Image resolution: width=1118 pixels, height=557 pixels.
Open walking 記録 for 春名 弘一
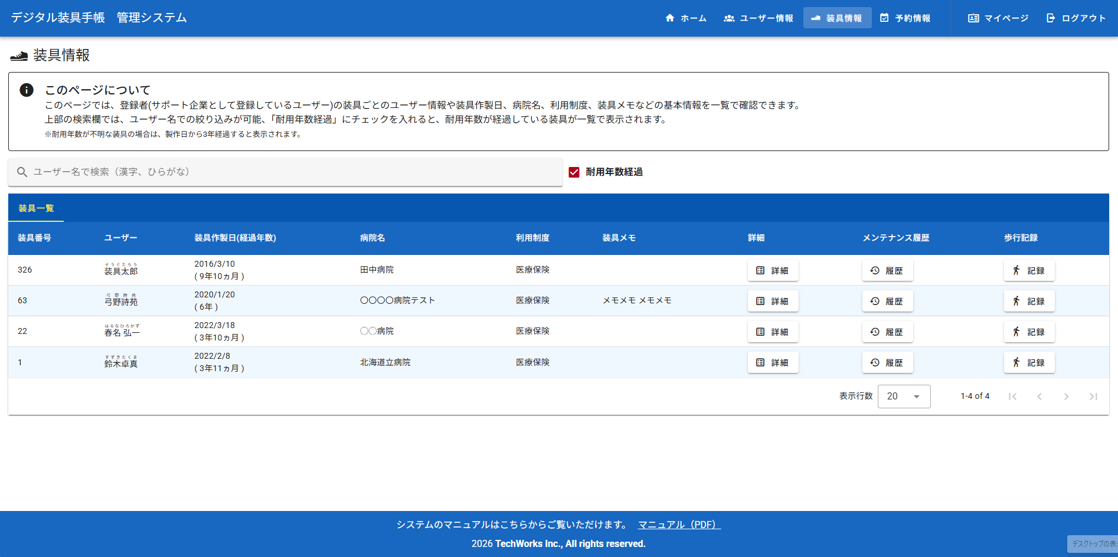[1029, 332]
